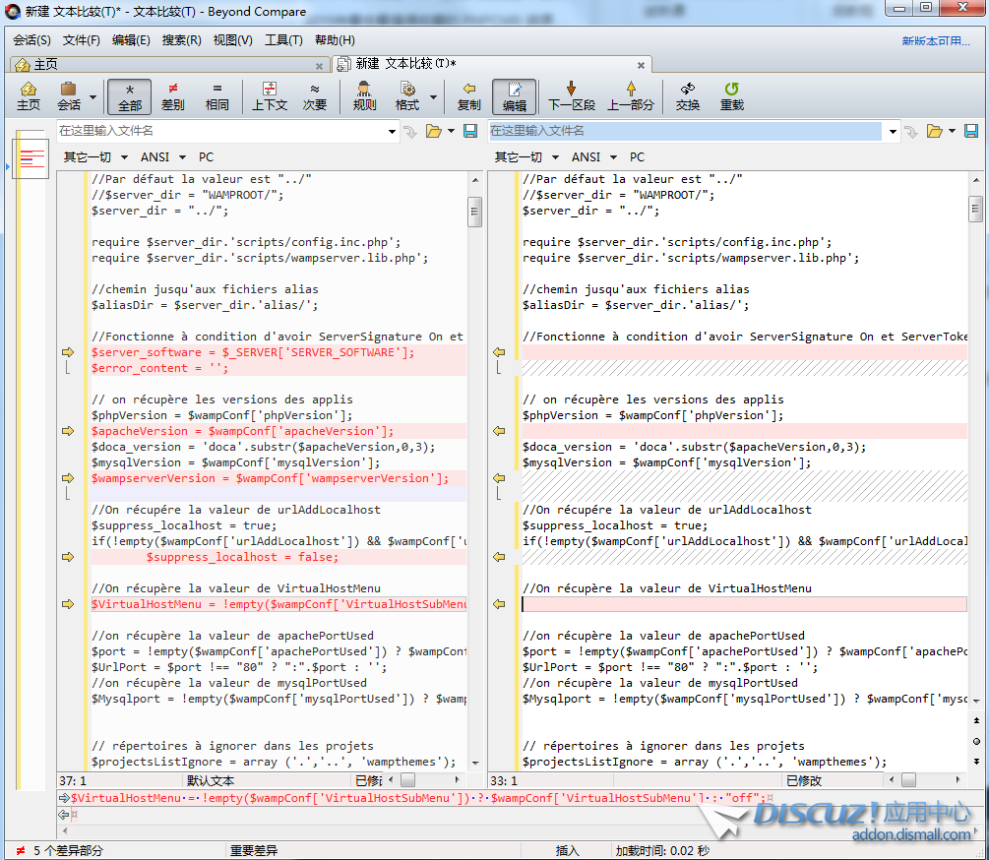989x860 pixels.
Task: Click right pane copy-left arrow at ServerSignature row
Action: coord(499,352)
